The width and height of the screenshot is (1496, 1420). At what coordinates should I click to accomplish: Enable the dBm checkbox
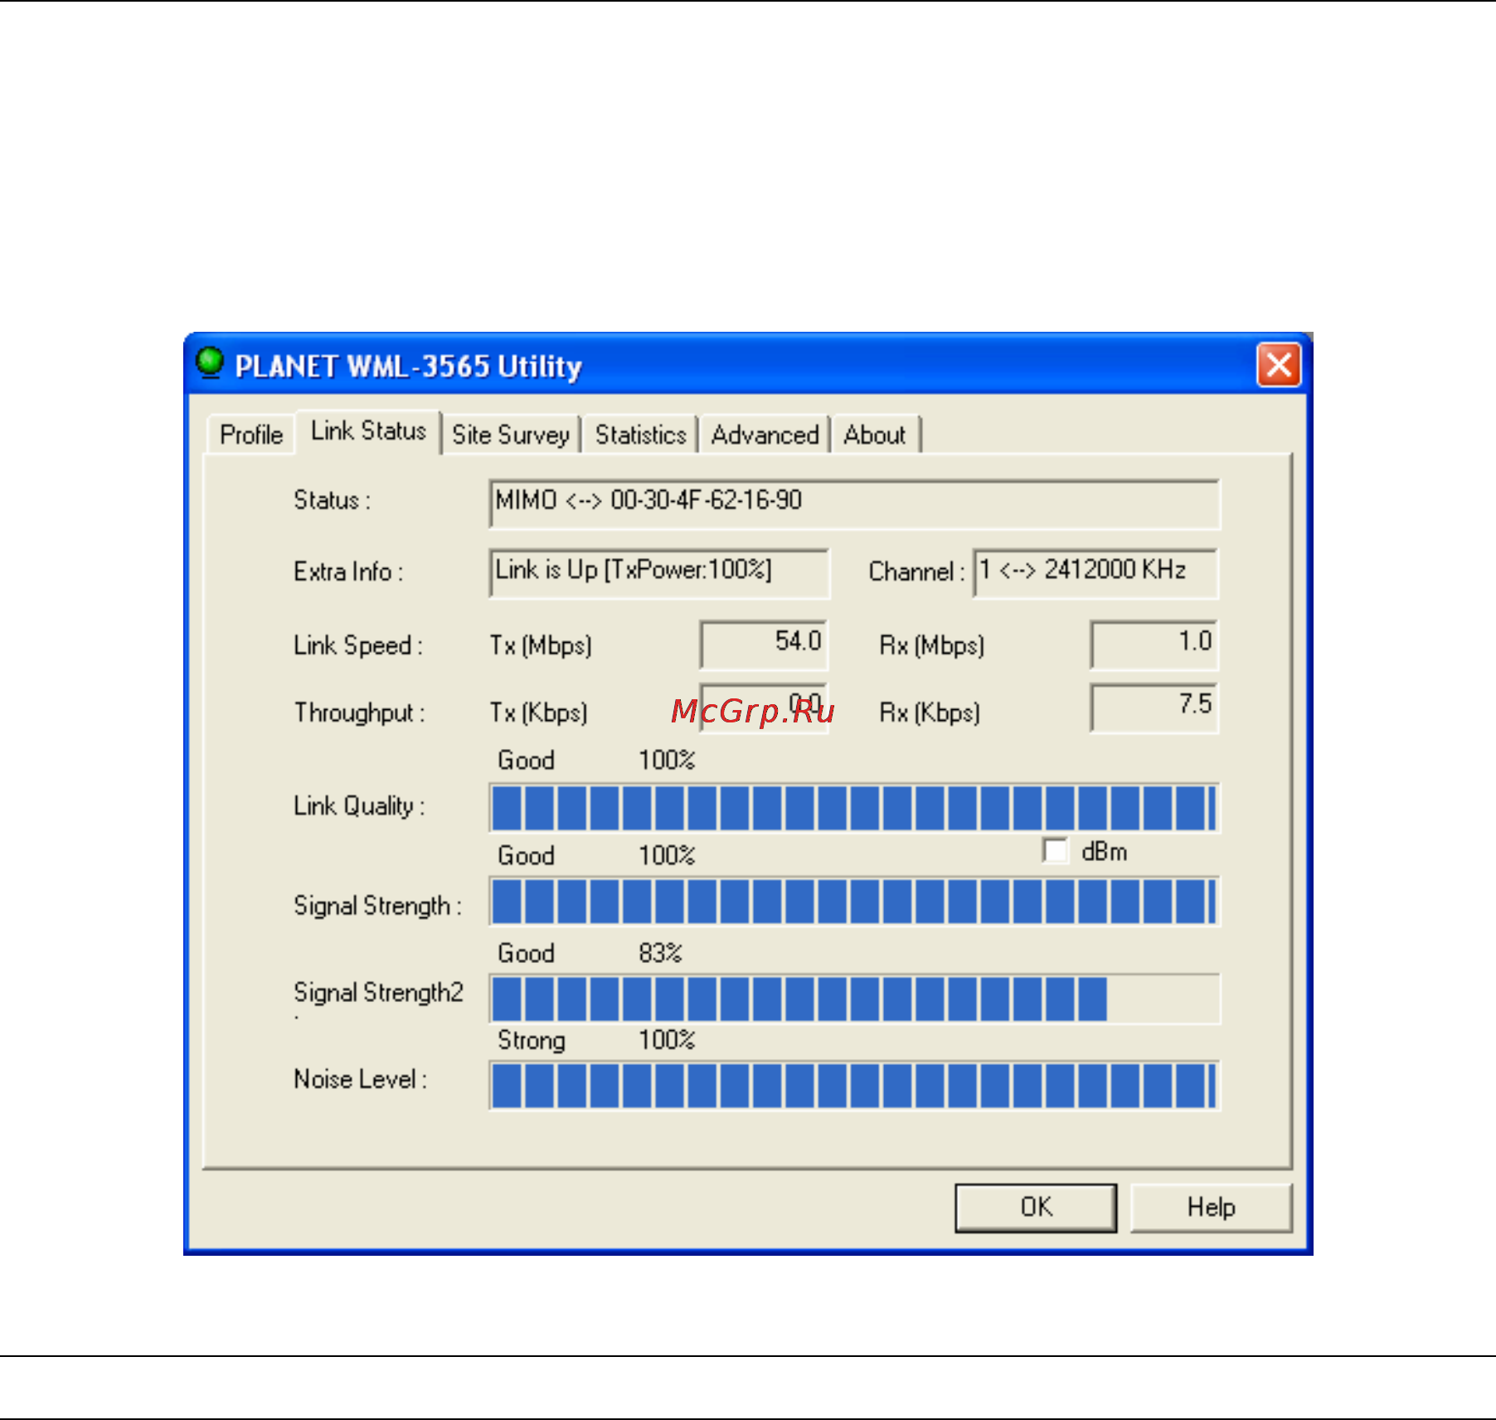click(1055, 851)
